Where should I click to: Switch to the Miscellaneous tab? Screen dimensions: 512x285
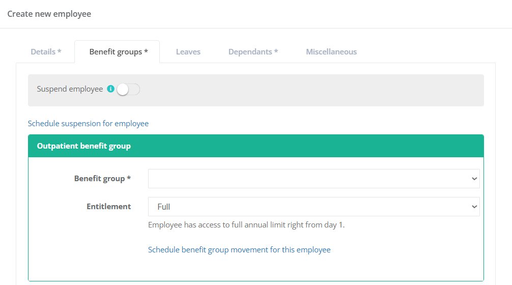point(331,52)
